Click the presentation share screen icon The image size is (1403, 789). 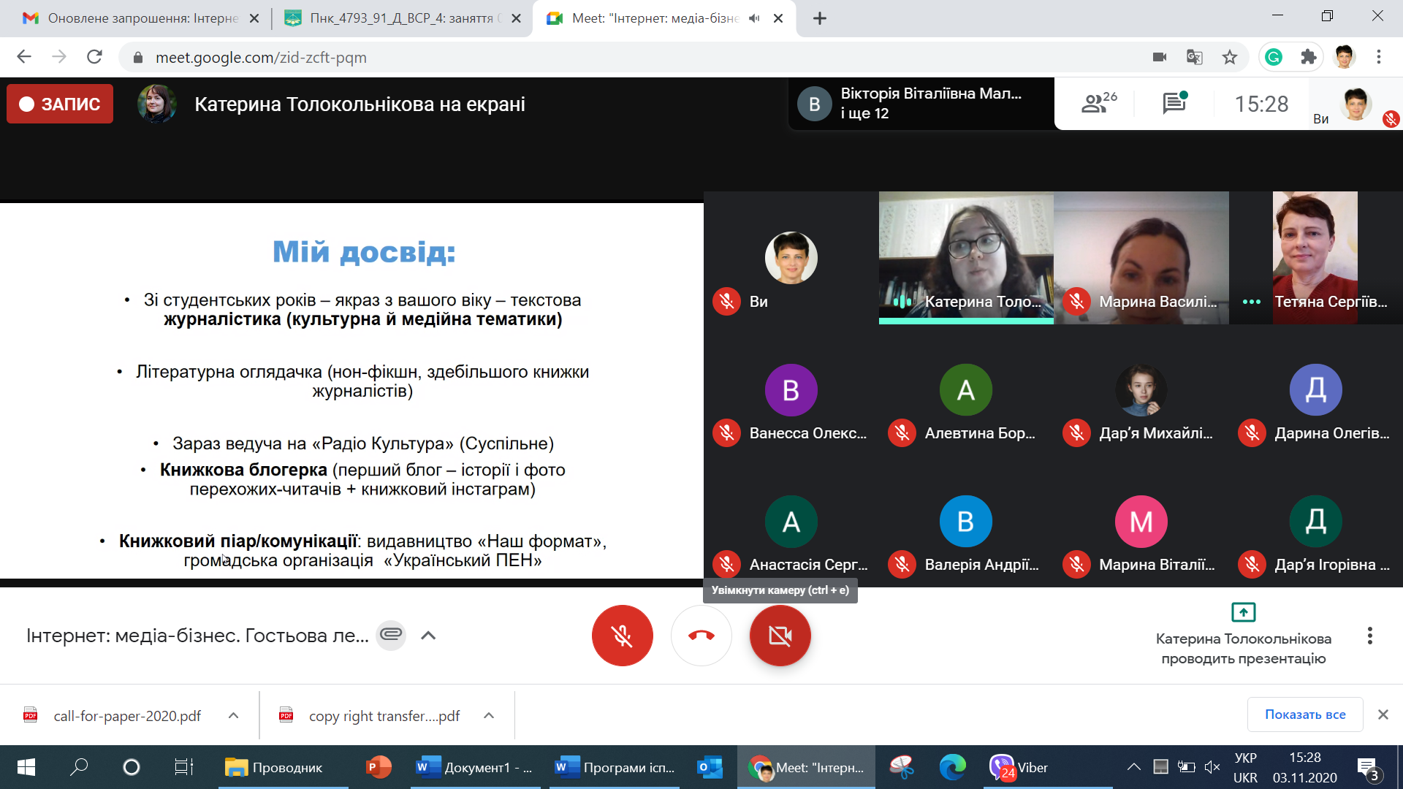pyautogui.click(x=1243, y=611)
